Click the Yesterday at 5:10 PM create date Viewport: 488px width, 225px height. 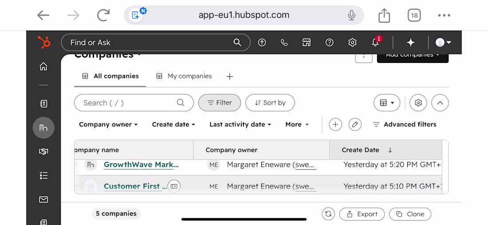(393, 186)
